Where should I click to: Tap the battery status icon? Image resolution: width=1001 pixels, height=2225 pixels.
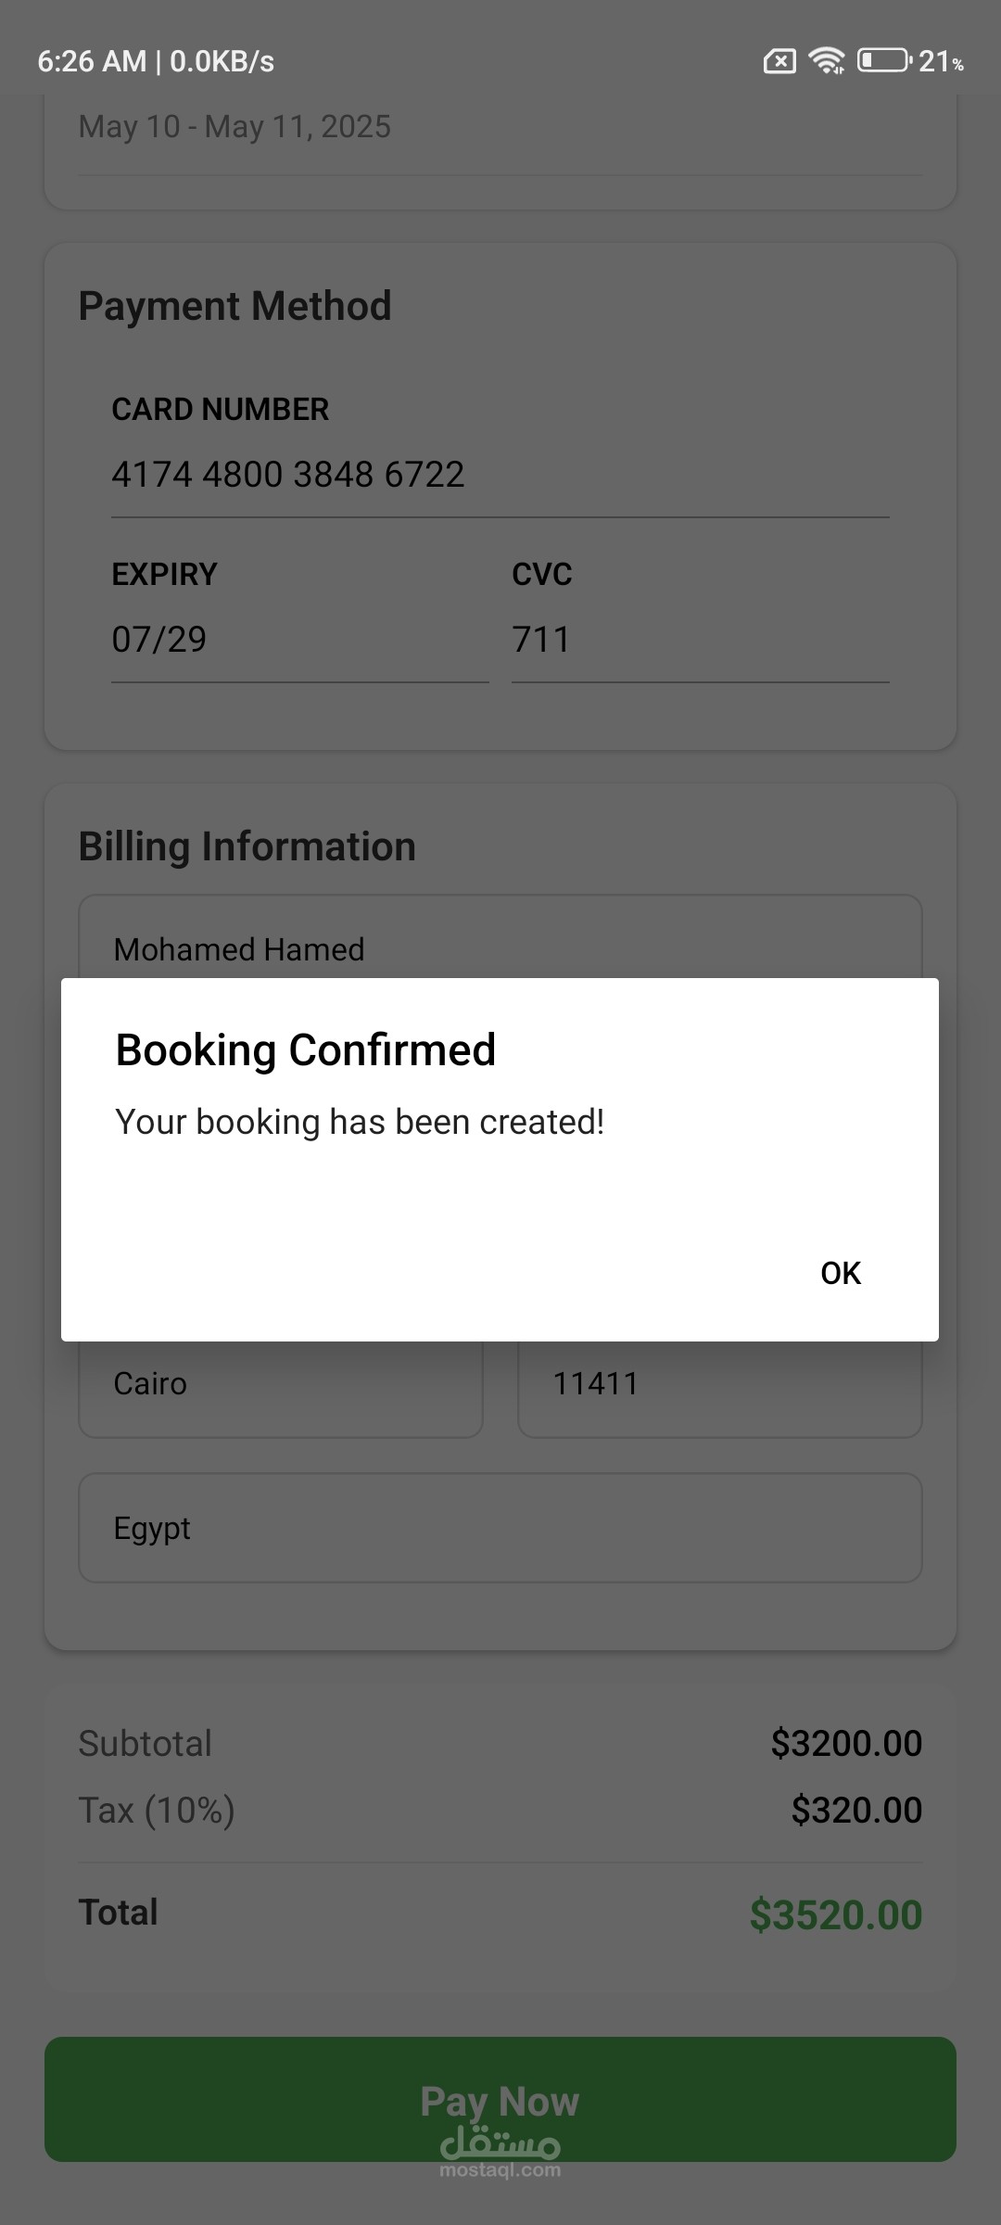pos(883,61)
